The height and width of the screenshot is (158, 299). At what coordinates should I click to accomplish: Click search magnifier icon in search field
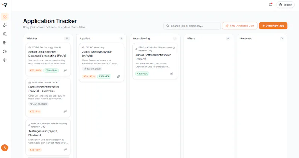(x=167, y=26)
